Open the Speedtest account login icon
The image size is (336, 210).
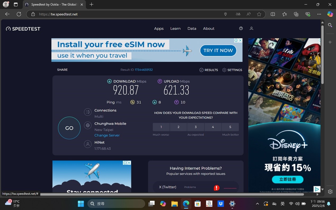251,28
